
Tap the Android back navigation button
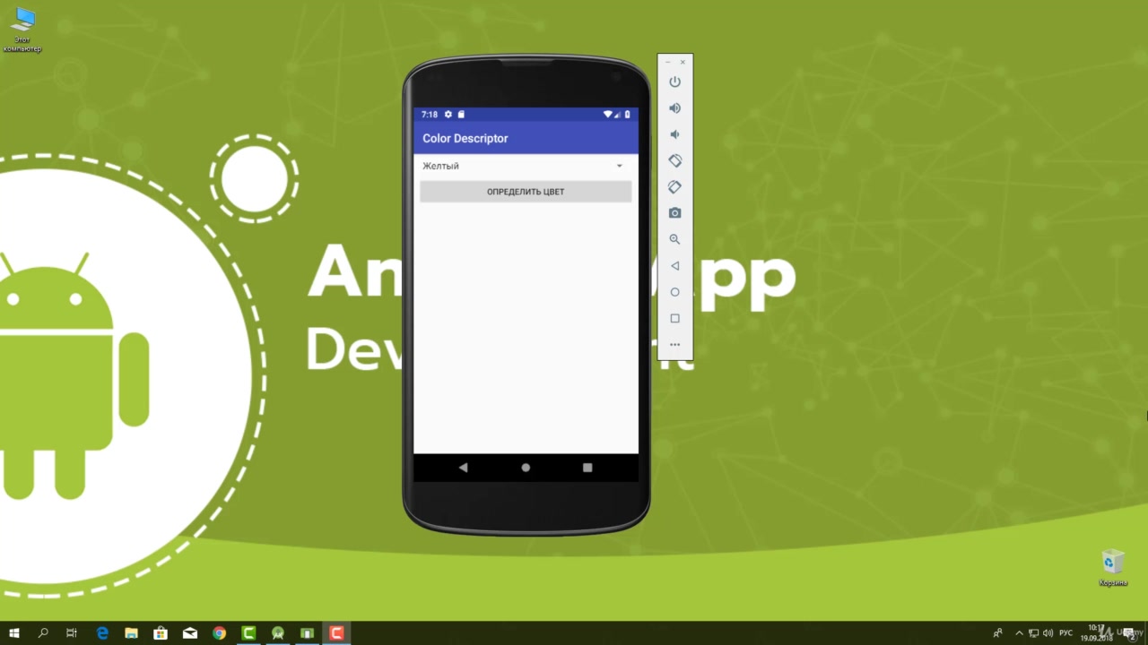463,468
